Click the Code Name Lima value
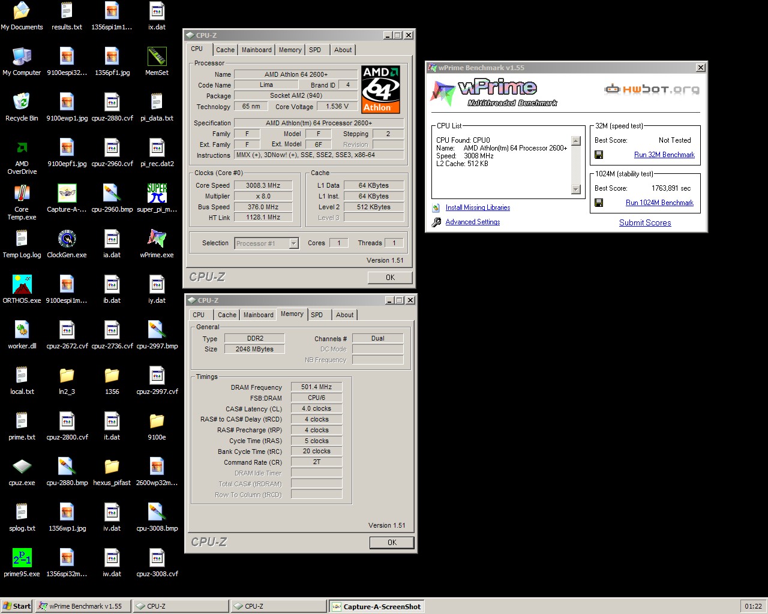768x614 pixels. [266, 85]
